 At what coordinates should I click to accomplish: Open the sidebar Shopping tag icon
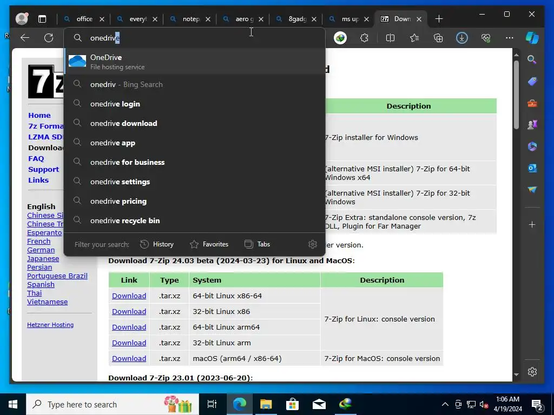(x=532, y=82)
